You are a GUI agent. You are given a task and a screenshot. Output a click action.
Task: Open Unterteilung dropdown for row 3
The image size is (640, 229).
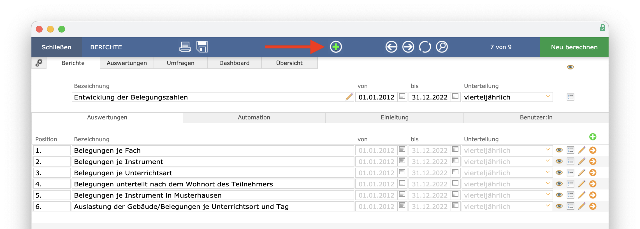[507, 173]
